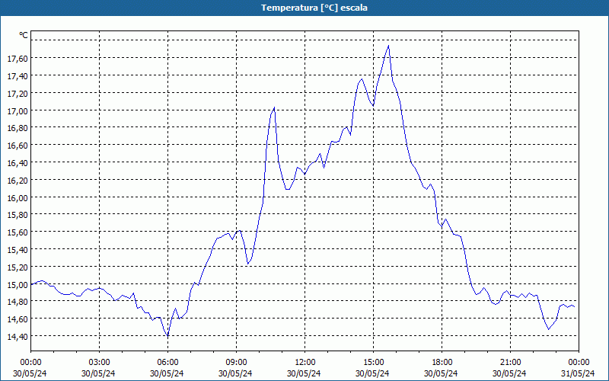Select the 06:00 time axis label

167,363
